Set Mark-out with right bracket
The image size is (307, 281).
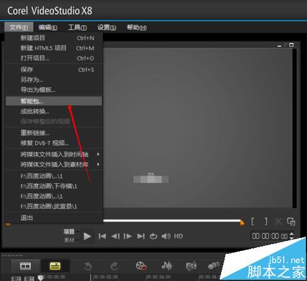[x=266, y=221]
